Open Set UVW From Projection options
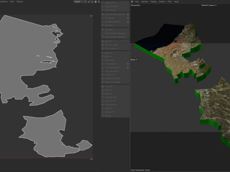This screenshot has width=230, height=172. (128, 14)
